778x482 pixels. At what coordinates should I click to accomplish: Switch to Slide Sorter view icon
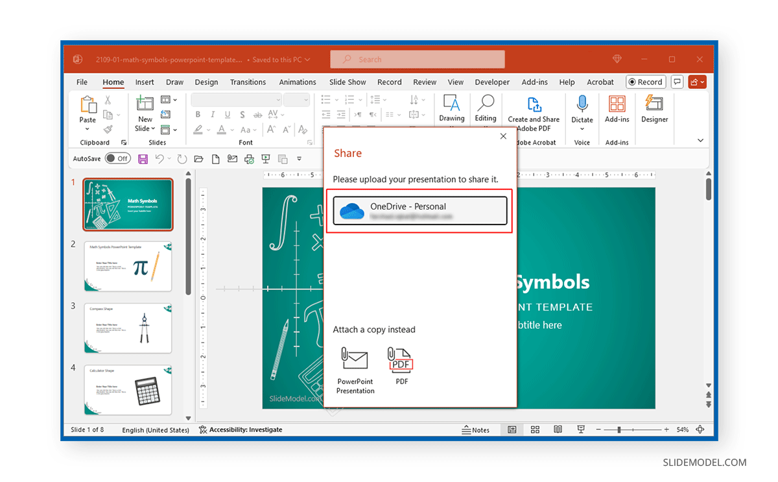[x=535, y=429]
